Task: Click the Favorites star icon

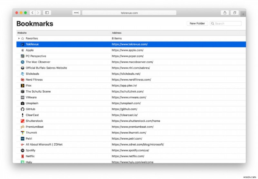Action: point(23,38)
